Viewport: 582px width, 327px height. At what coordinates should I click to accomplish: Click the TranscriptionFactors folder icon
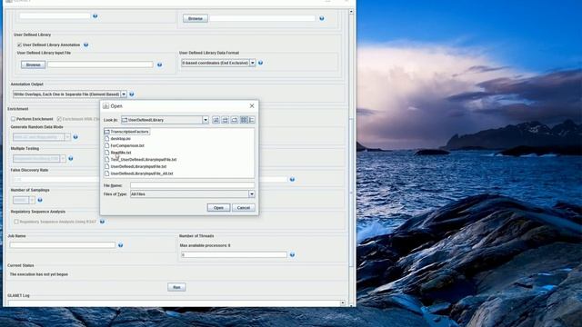click(107, 132)
